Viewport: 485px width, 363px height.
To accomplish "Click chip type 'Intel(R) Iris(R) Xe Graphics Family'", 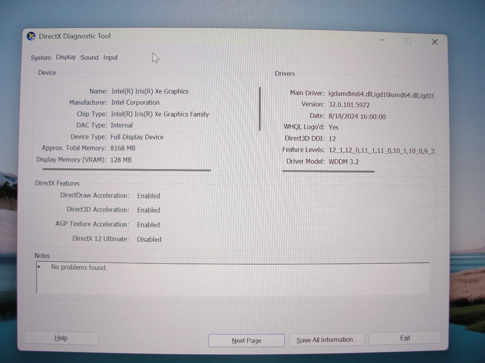I will pyautogui.click(x=160, y=114).
